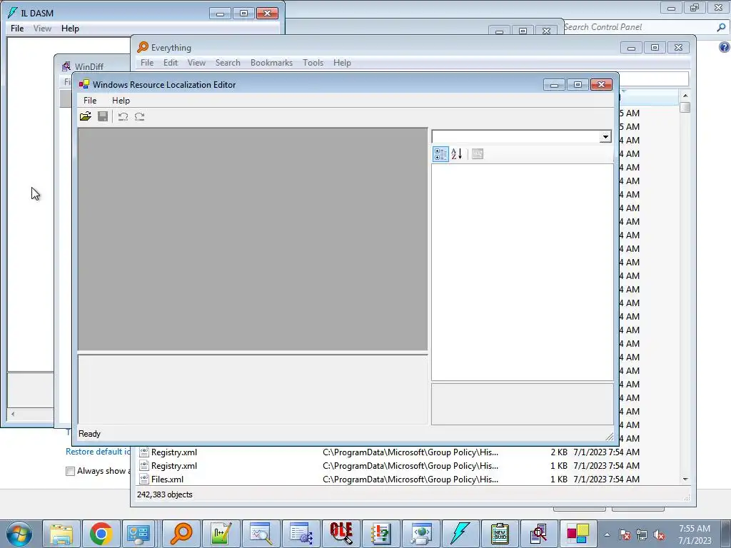Click the green graph notepad taskbar icon
Screen dimensions: 731x548
click(x=221, y=534)
